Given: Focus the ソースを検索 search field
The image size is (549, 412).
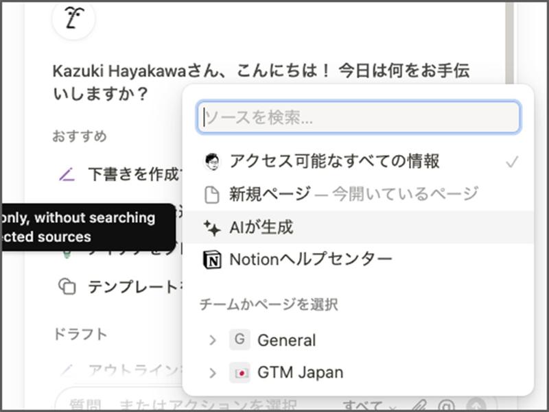Looking at the screenshot, I should [x=358, y=117].
